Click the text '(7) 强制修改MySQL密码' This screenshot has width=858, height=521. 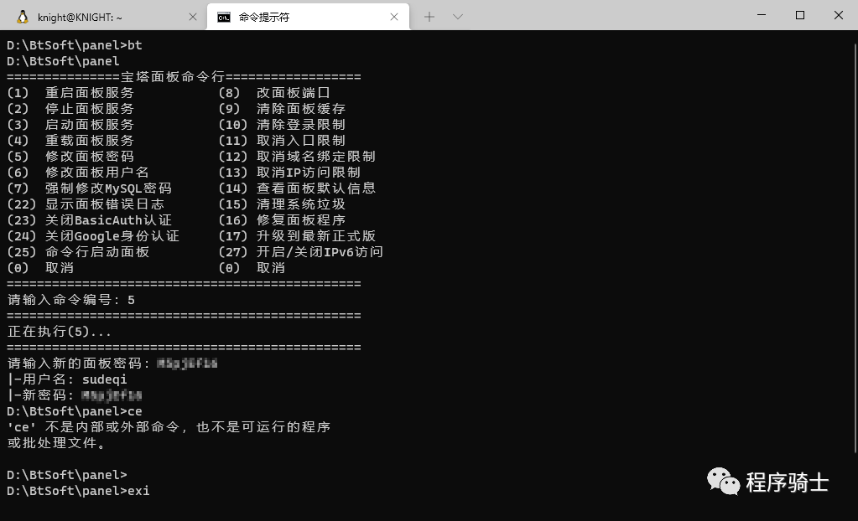[x=89, y=188]
